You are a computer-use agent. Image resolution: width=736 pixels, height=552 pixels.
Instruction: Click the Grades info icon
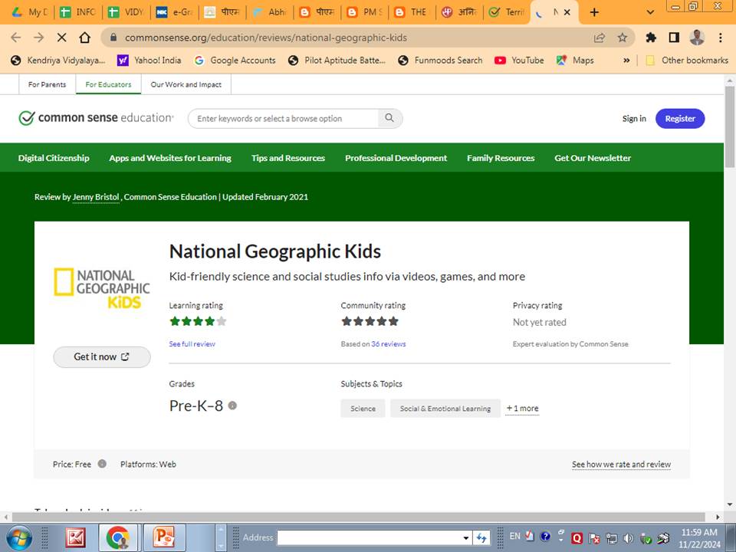pos(232,406)
